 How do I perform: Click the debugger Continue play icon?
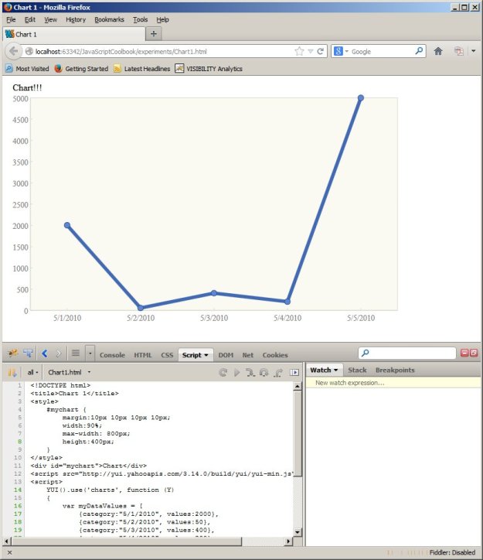tap(236, 372)
